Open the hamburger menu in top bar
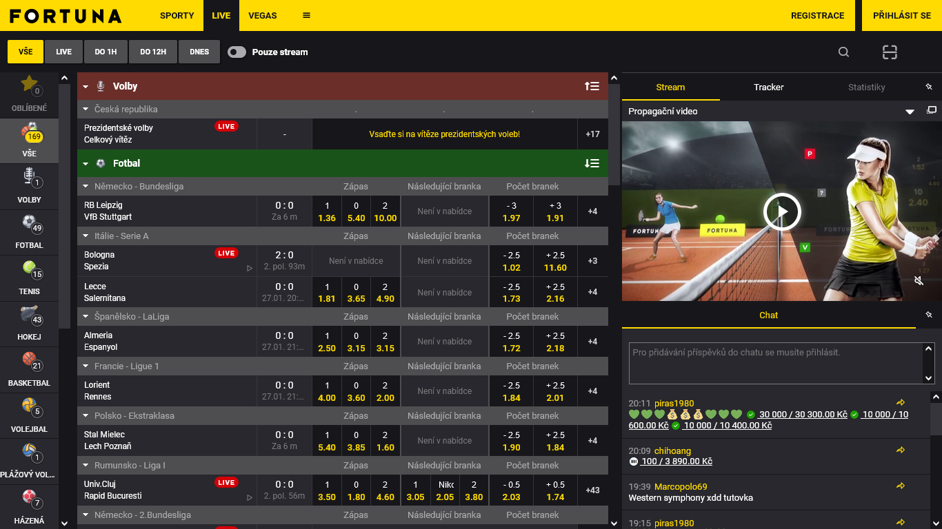 click(306, 15)
